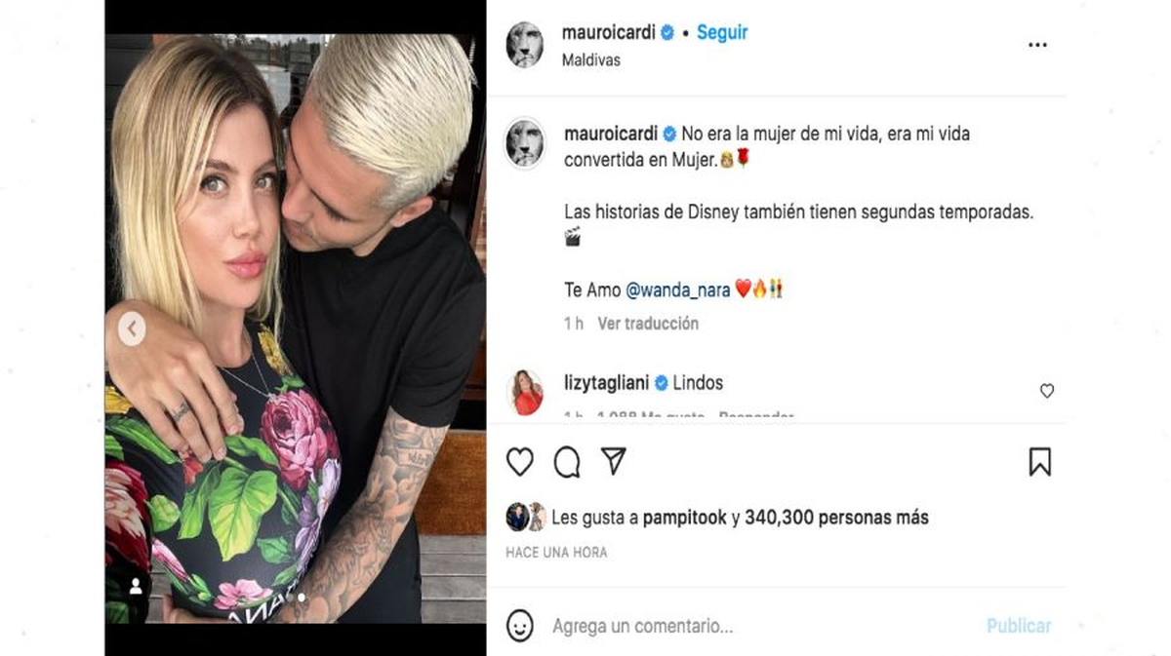
Task: Select the carousel photo indicator dot
Action: pyautogui.click(x=301, y=598)
